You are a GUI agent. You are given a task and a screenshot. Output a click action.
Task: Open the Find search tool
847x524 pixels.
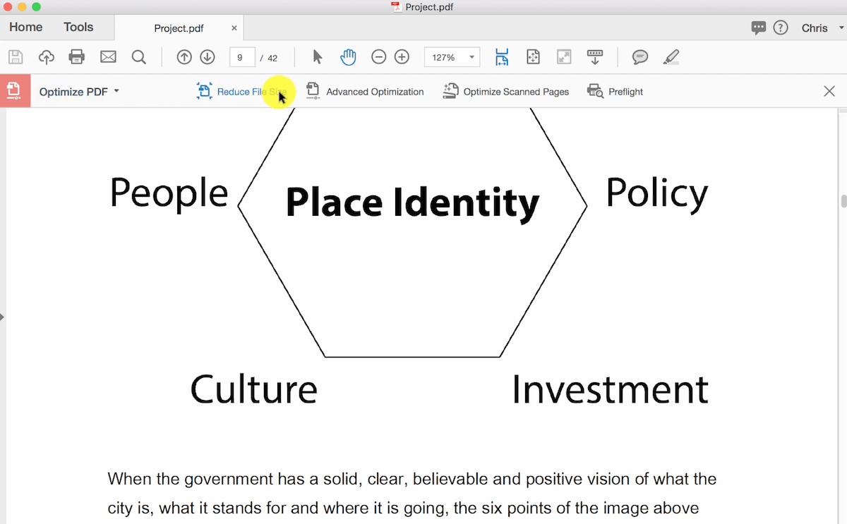point(139,57)
